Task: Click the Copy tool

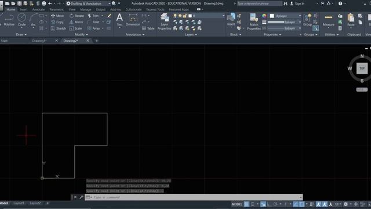Action: [x=57, y=22]
